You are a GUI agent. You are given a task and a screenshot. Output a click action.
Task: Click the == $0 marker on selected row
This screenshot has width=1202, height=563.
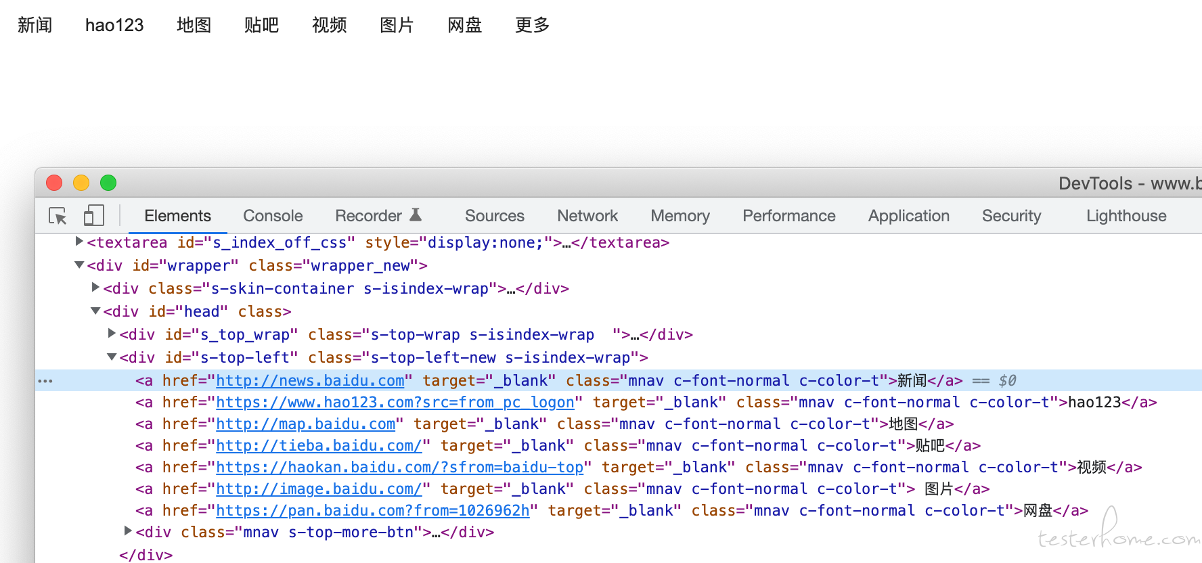[x=994, y=381]
